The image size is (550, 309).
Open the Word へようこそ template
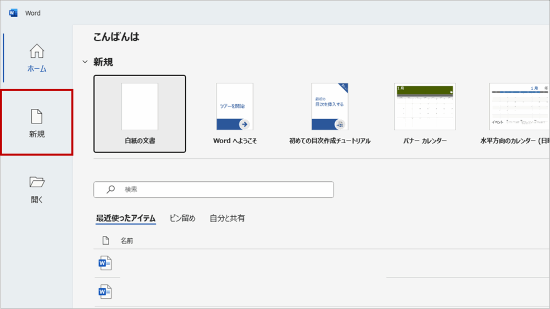(235, 114)
